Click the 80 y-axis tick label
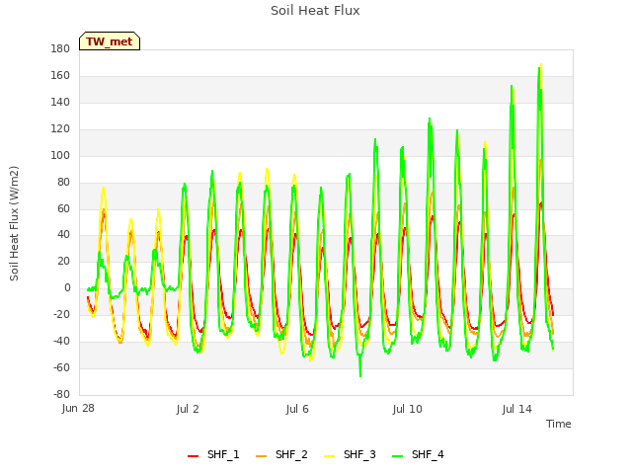Viewport: 632px width, 474px height. coord(63,182)
